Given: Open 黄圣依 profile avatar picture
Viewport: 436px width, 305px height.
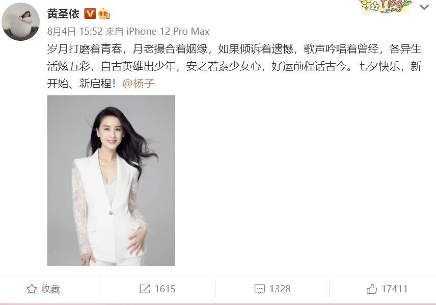Looking at the screenshot, I should point(20,22).
